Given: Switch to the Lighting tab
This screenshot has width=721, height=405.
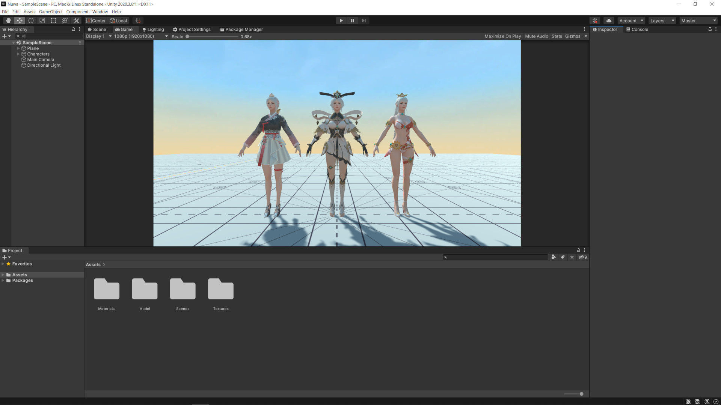Looking at the screenshot, I should tap(153, 29).
